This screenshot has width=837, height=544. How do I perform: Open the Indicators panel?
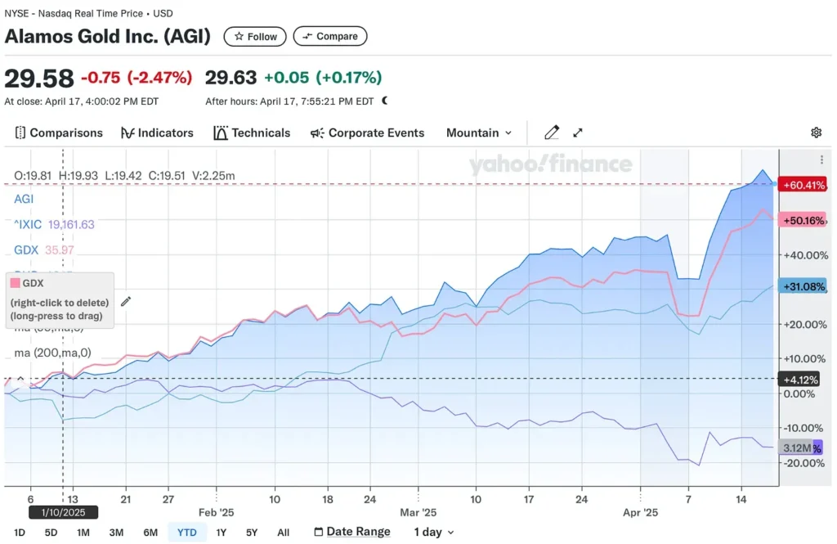(157, 133)
